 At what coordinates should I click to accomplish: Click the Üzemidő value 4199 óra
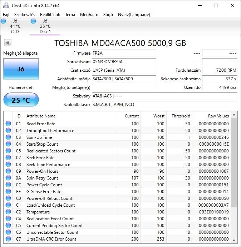[220, 87]
